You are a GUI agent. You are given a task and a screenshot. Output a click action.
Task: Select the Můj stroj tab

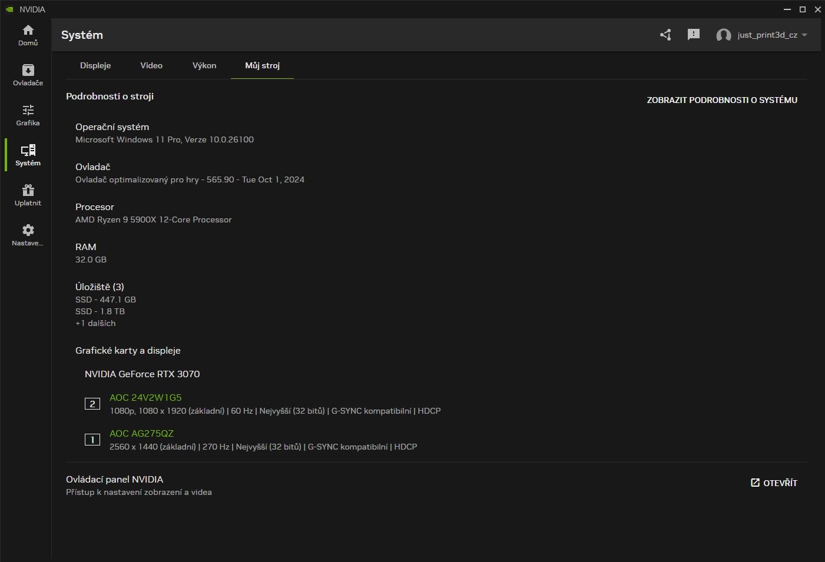262,65
